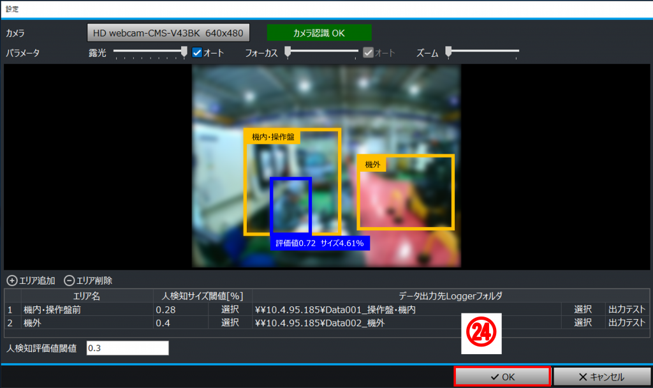Click size threshold 選択 in 機内・操作盤前 row
Screen dimensions: 653x388
pyautogui.click(x=230, y=310)
